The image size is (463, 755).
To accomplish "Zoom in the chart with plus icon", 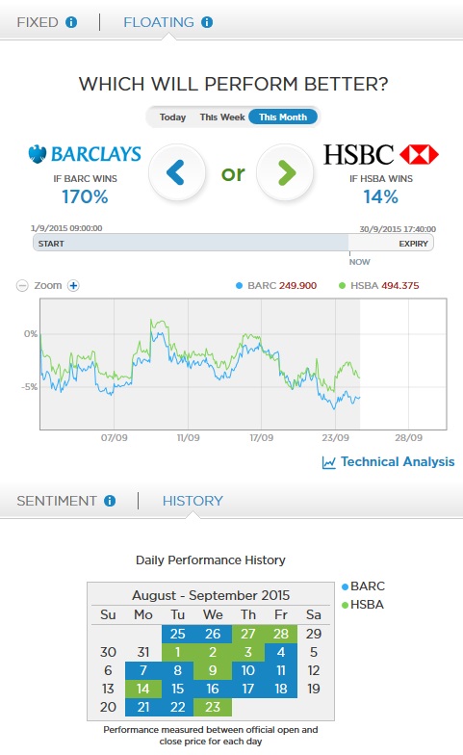I will 73,285.
